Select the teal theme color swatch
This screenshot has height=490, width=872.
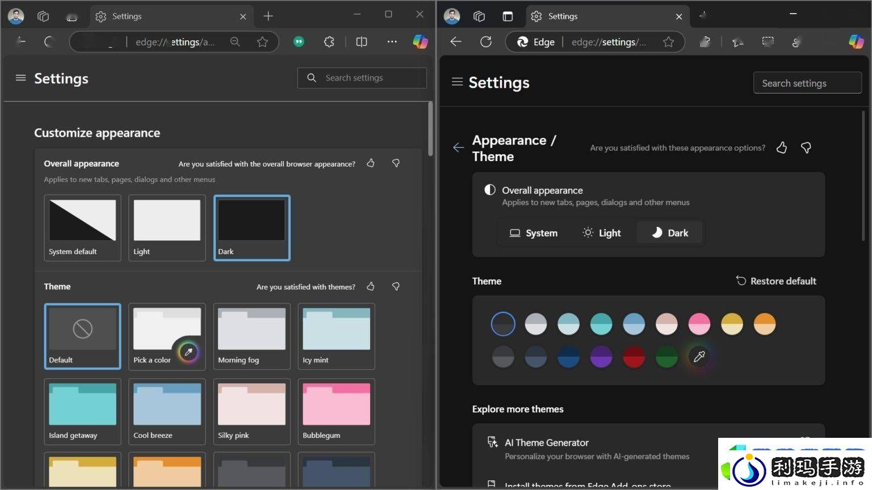(601, 324)
